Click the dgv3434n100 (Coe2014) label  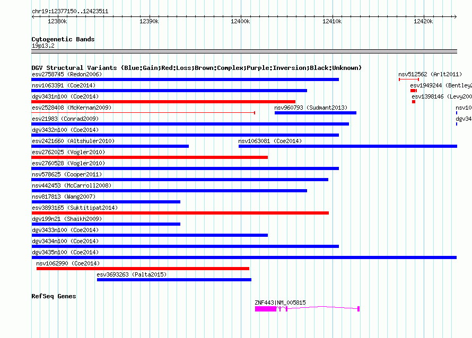pos(65,241)
